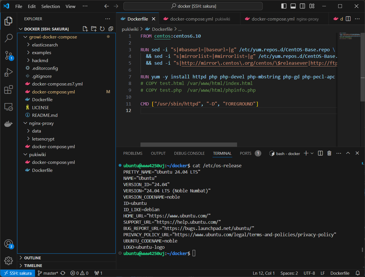365x277 pixels.
Task: Click master* branch in status bar
Action: tap(48, 273)
